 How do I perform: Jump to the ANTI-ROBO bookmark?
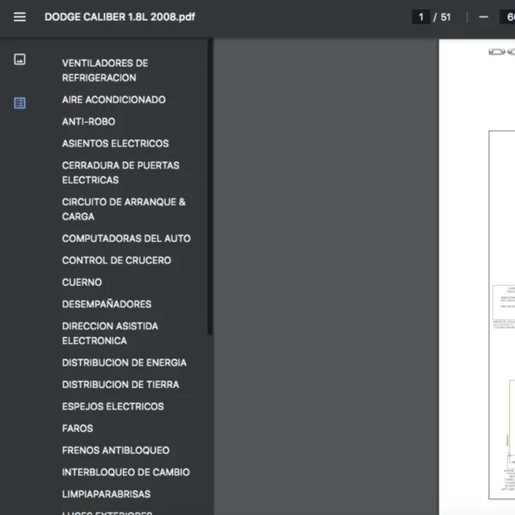coord(88,122)
